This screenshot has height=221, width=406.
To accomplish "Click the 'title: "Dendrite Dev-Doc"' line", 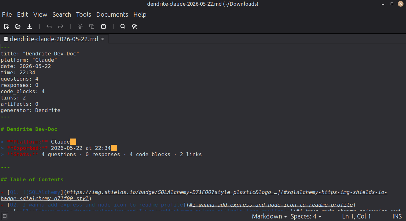I will pyautogui.click(x=40, y=54).
